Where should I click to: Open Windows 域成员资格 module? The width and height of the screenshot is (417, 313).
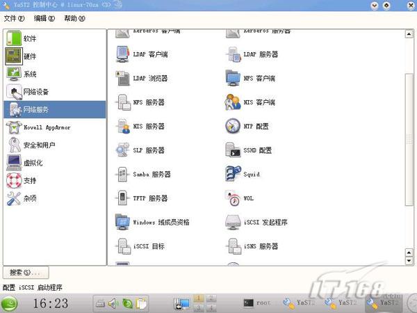[x=152, y=223]
